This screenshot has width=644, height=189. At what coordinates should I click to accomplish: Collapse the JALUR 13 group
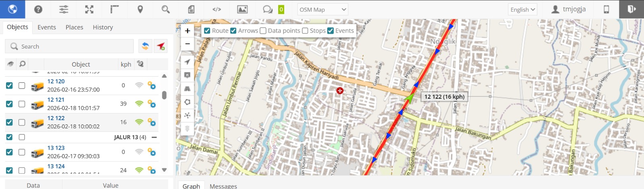[x=154, y=137]
